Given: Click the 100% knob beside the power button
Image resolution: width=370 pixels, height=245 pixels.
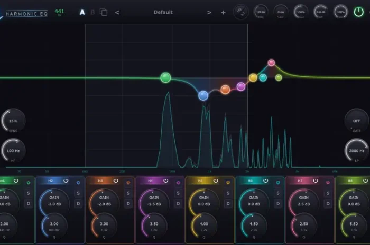Looking at the screenshot, I should click(x=340, y=12).
